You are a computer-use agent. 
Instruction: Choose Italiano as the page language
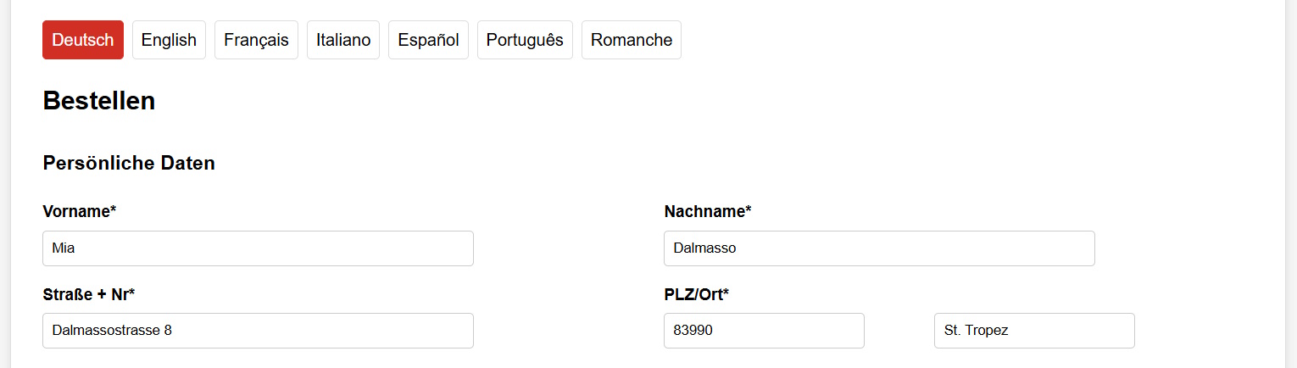[x=343, y=40]
